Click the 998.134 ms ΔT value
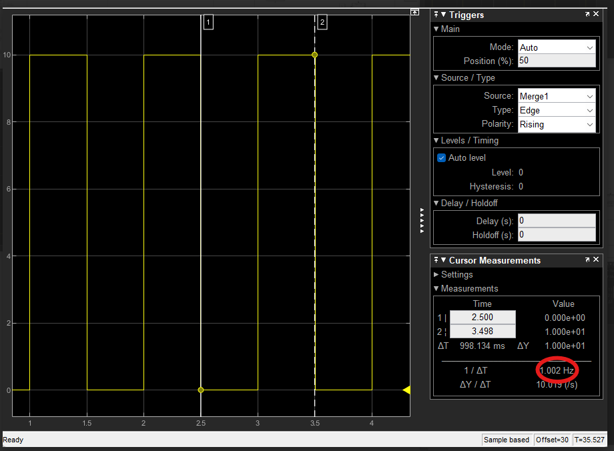 tap(483, 346)
